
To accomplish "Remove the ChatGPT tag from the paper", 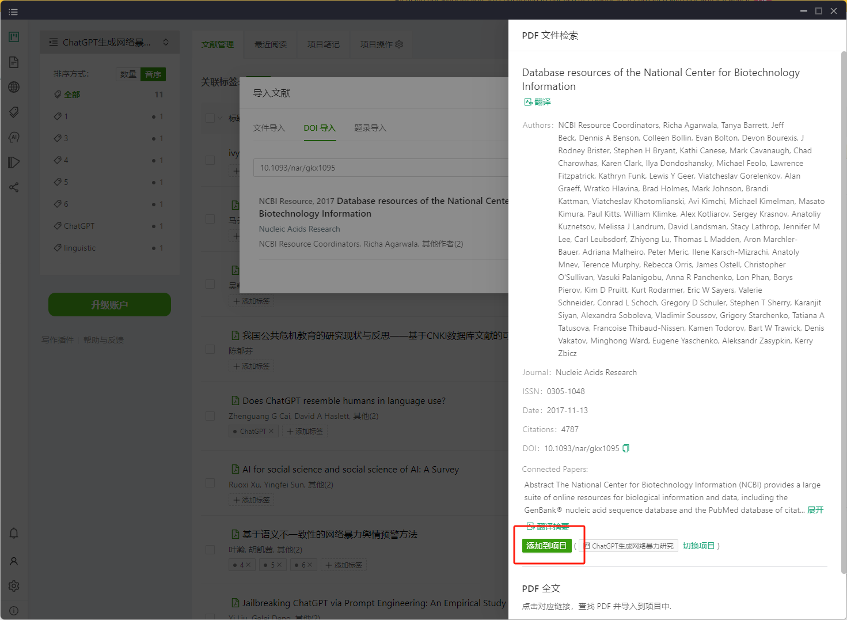I will 271,431.
